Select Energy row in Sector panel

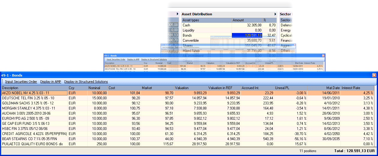286,30
